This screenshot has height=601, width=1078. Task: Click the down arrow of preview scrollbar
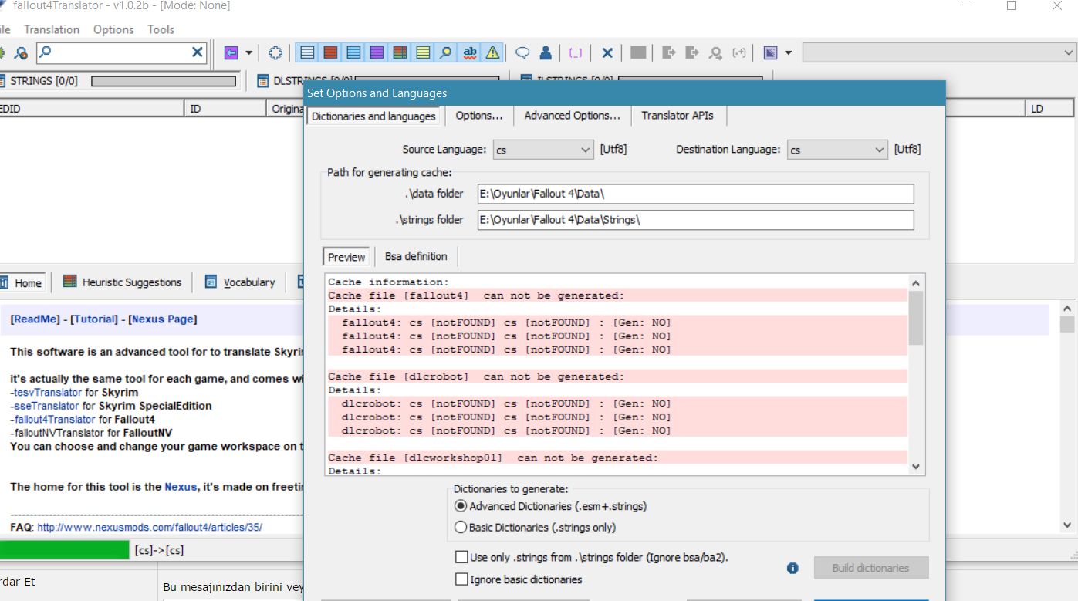point(916,466)
